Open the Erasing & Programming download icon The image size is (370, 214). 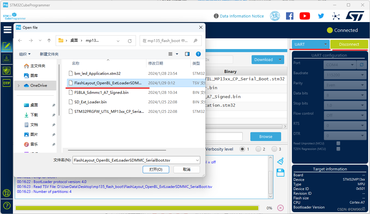pyautogui.click(x=6, y=59)
